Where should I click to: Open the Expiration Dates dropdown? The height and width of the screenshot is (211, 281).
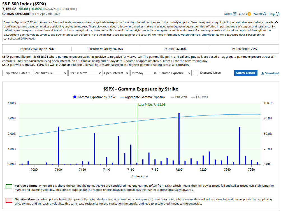[17, 73]
